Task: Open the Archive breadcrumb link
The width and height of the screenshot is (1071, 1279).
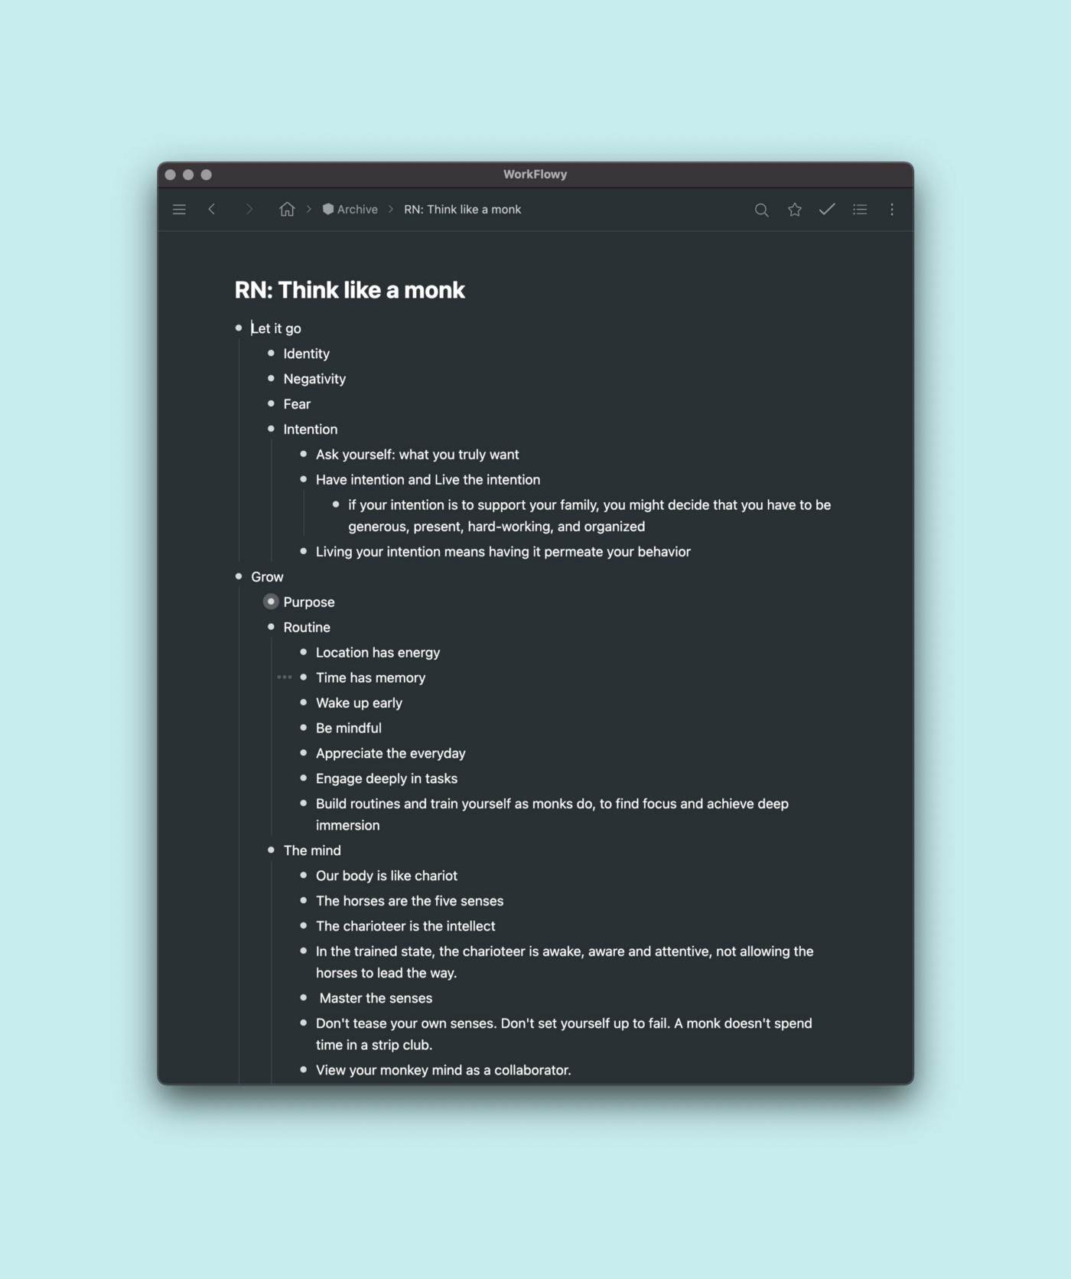Action: [x=350, y=209]
